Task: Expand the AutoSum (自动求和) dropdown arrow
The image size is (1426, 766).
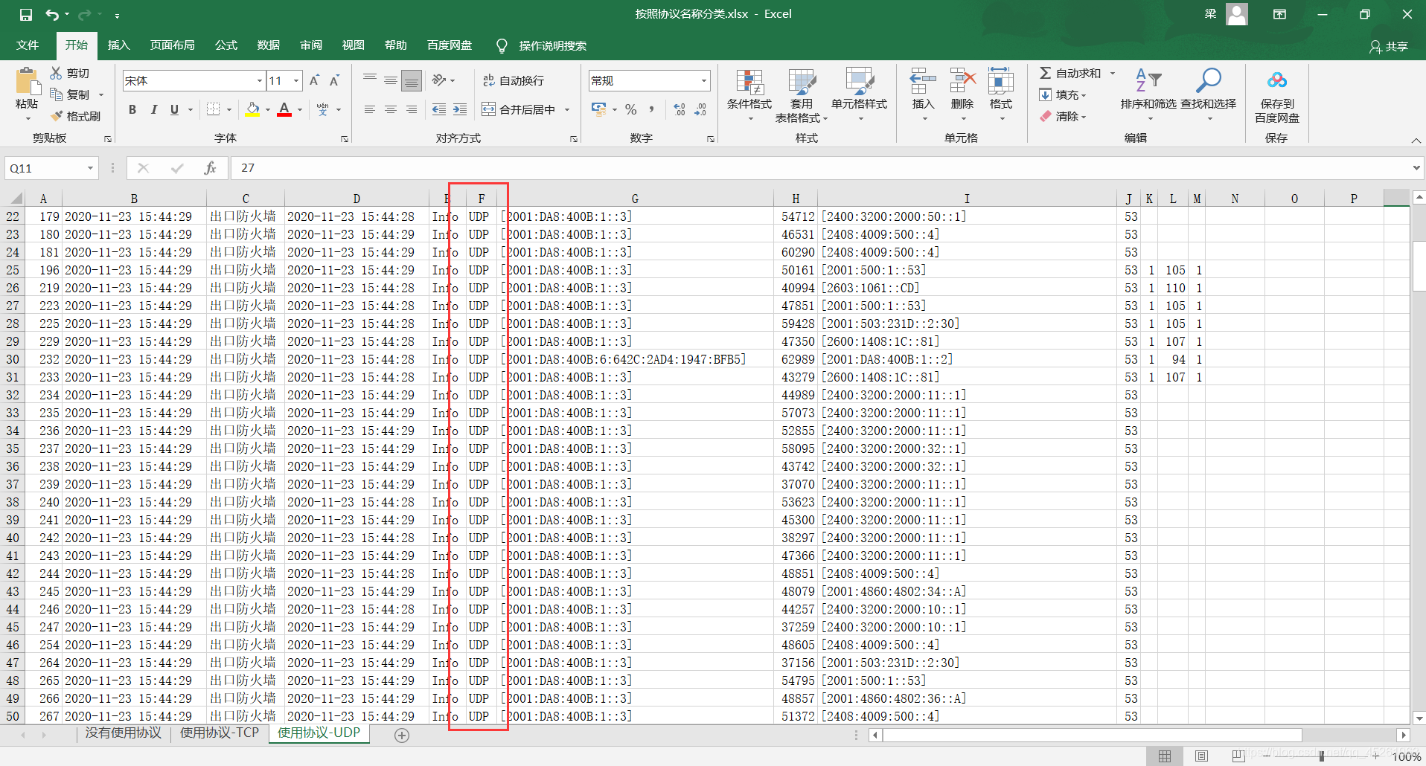Action: pyautogui.click(x=1113, y=73)
